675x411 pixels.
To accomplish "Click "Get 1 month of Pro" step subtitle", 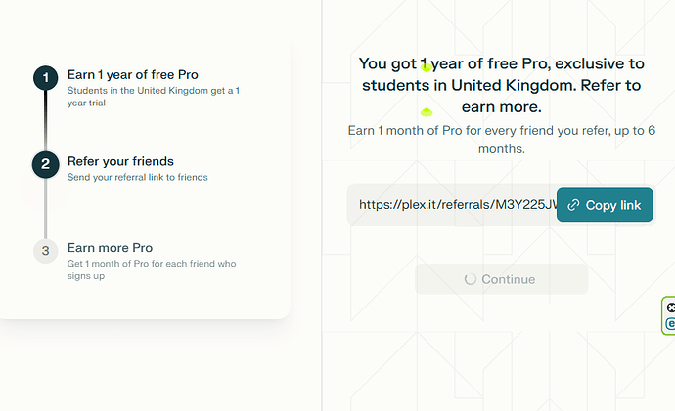I will [151, 269].
